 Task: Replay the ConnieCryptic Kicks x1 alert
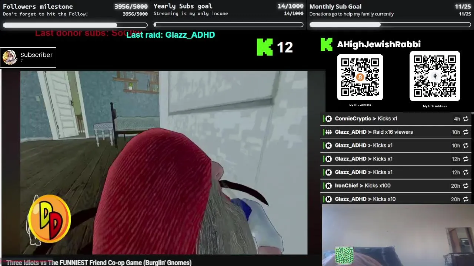[x=465, y=119]
